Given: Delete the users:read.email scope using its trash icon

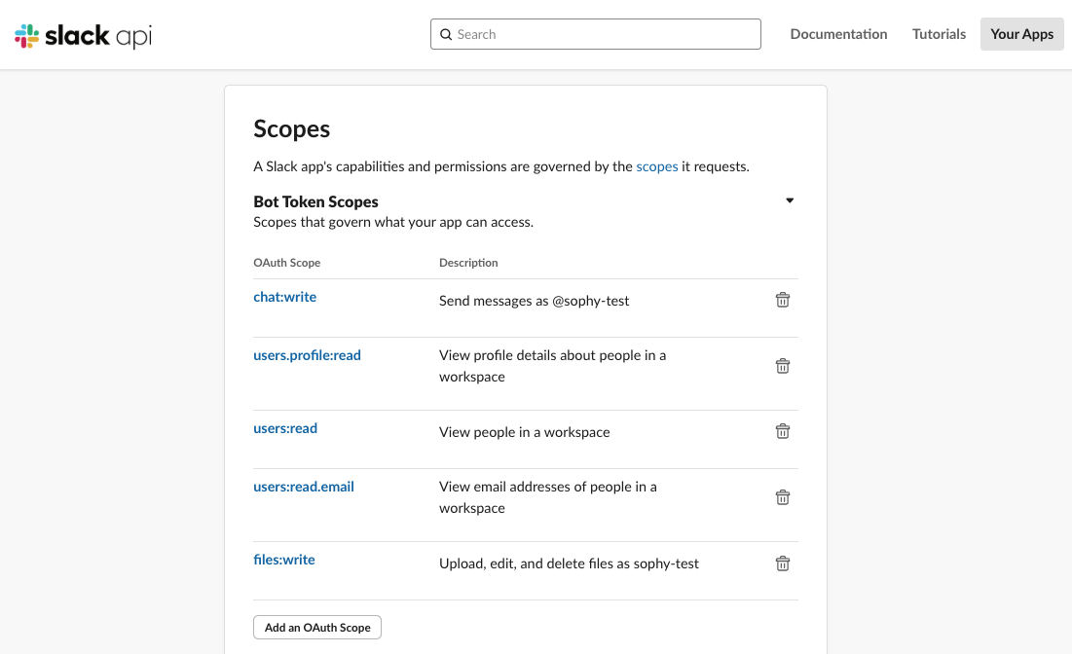Looking at the screenshot, I should [x=783, y=497].
